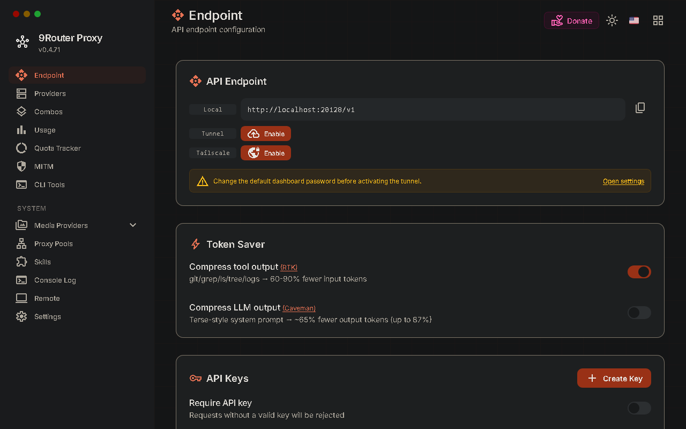Click the Usage bar chart icon
Viewport: 686px width, 429px height.
[21, 130]
